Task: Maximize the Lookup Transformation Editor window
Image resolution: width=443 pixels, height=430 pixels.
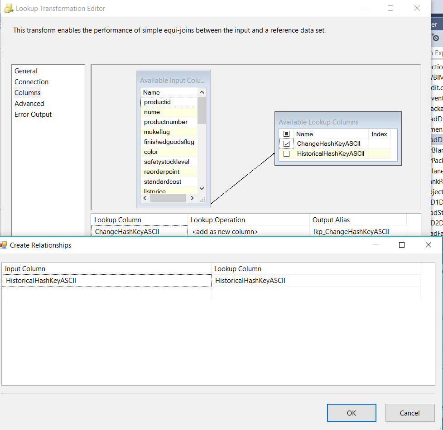Action: coord(390,8)
